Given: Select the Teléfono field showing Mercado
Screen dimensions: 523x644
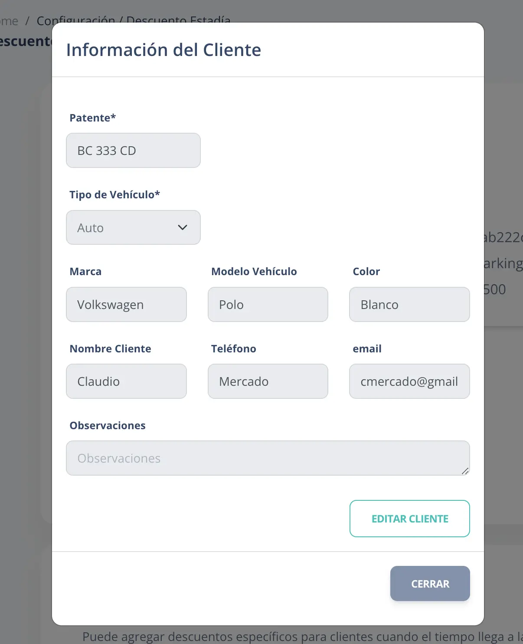Looking at the screenshot, I should coord(268,381).
